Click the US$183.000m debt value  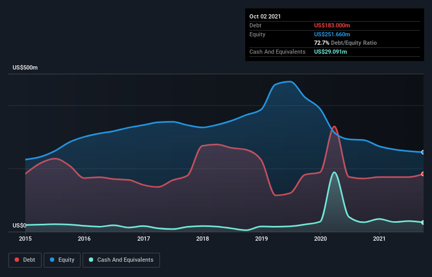(332, 25)
